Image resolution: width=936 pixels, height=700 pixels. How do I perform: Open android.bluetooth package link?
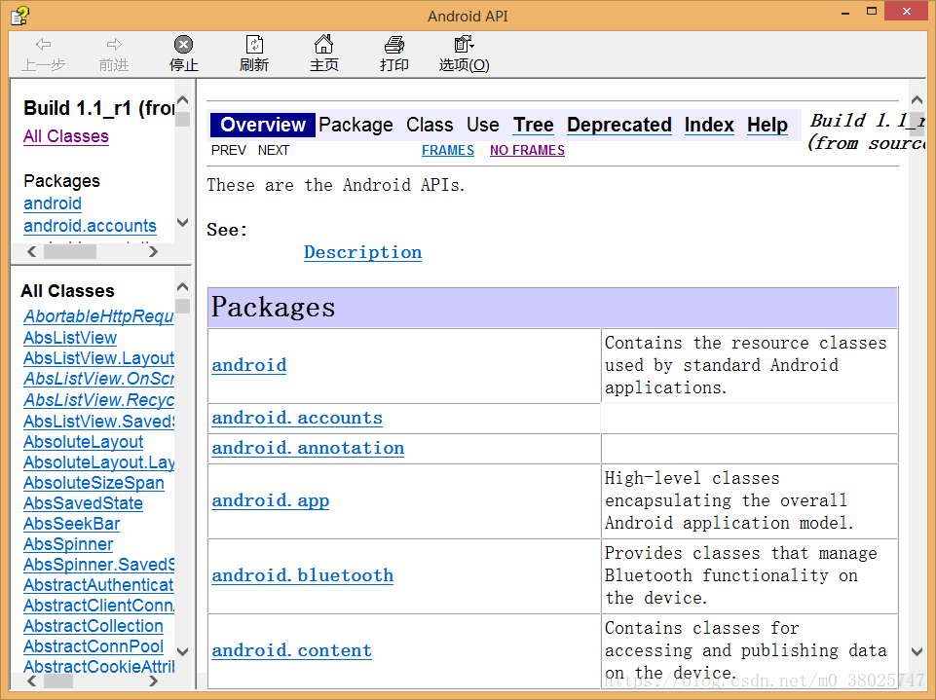(302, 575)
